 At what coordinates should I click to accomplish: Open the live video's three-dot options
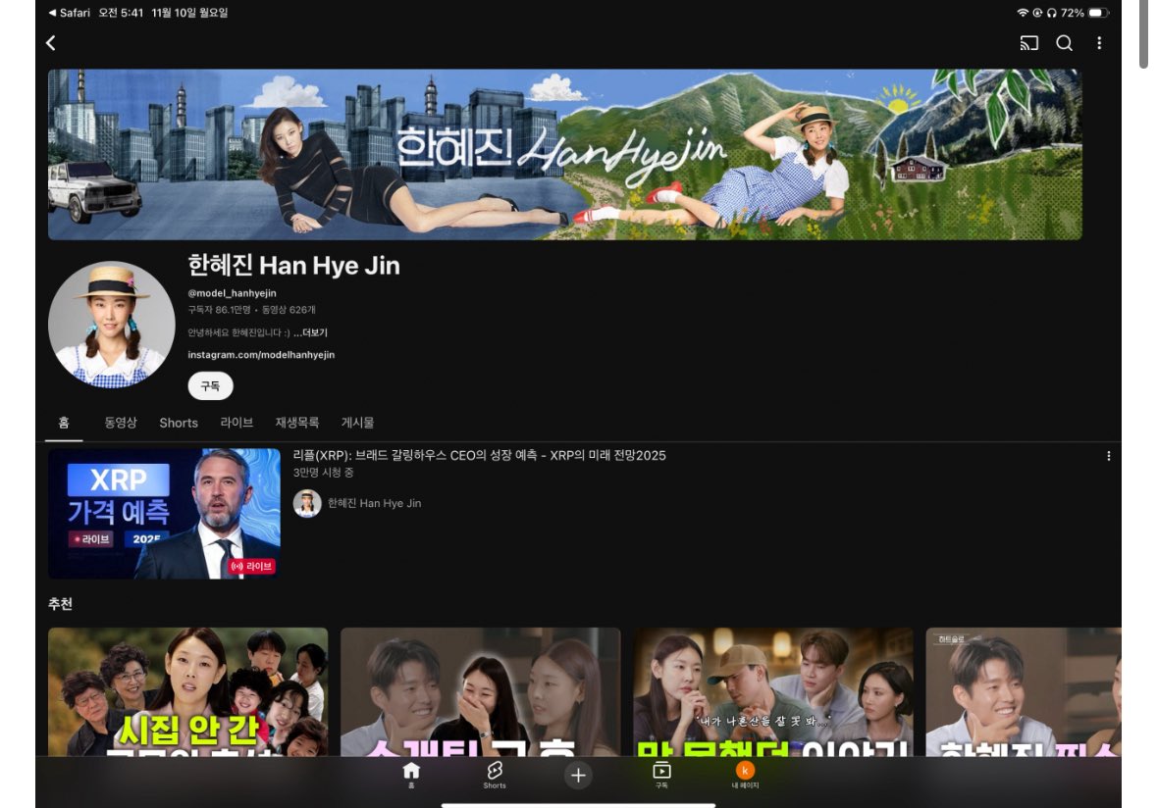pos(1109,456)
